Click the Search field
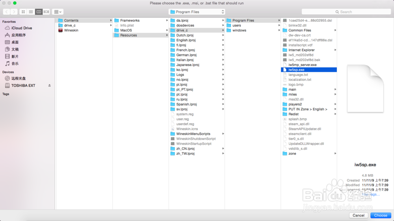 pos(346,12)
